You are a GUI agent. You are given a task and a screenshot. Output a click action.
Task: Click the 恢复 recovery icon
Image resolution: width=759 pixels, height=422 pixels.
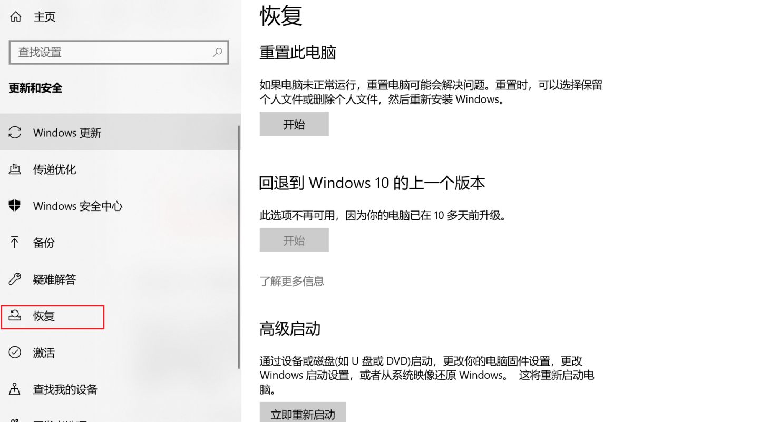(x=15, y=316)
